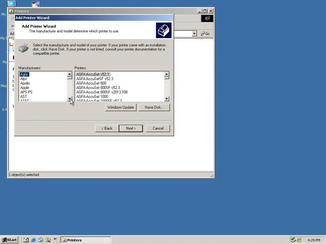Select Apple manufacturer
This screenshot has height=244, width=326.
click(x=25, y=88)
